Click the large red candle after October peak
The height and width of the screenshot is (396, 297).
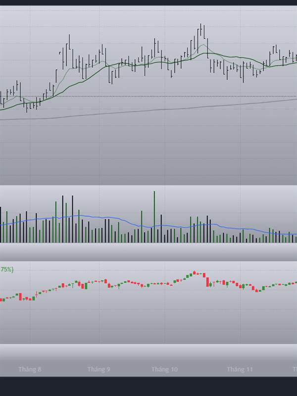(x=207, y=282)
